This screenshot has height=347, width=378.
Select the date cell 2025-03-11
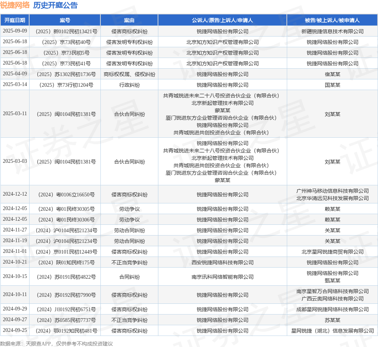tap(15, 114)
